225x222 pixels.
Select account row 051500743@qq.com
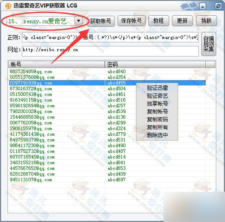tap(31, 94)
